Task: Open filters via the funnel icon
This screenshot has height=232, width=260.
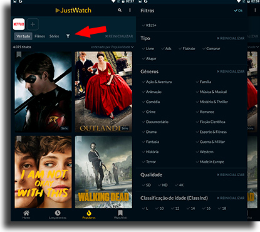Action: [68, 36]
